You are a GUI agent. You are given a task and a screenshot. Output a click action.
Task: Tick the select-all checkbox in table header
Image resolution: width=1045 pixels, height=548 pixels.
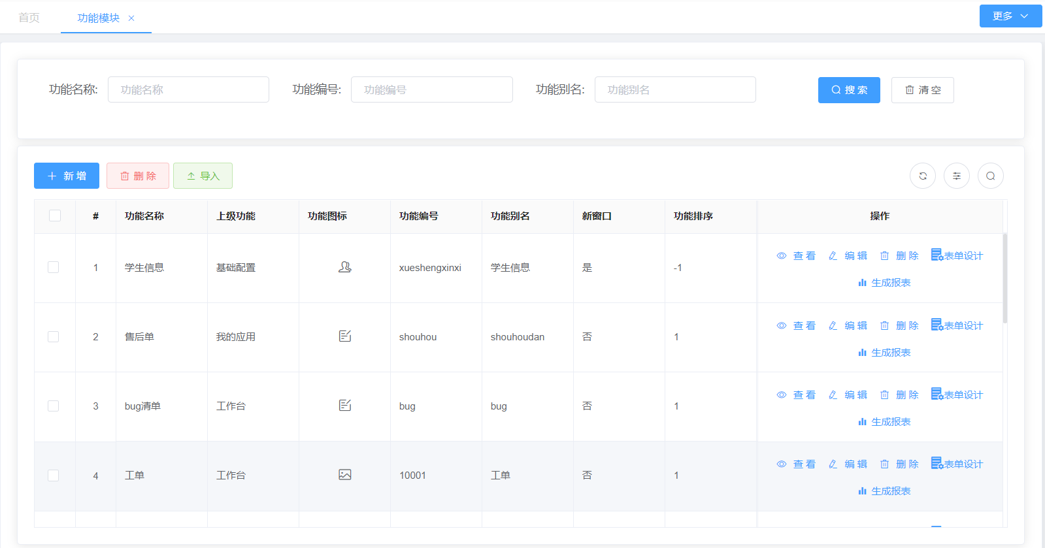[x=55, y=216]
